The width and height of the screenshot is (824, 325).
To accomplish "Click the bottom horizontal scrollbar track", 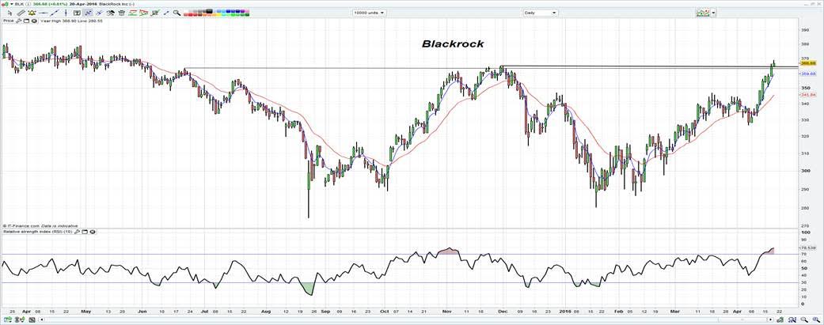I will pos(406,319).
